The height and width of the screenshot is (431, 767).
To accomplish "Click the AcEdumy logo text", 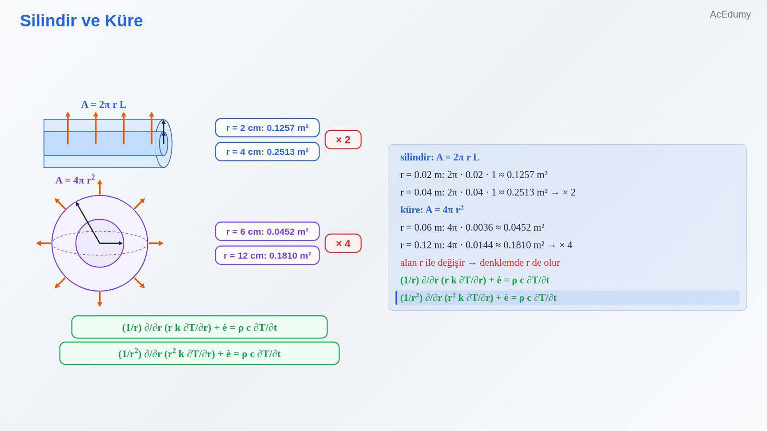I will [x=730, y=14].
